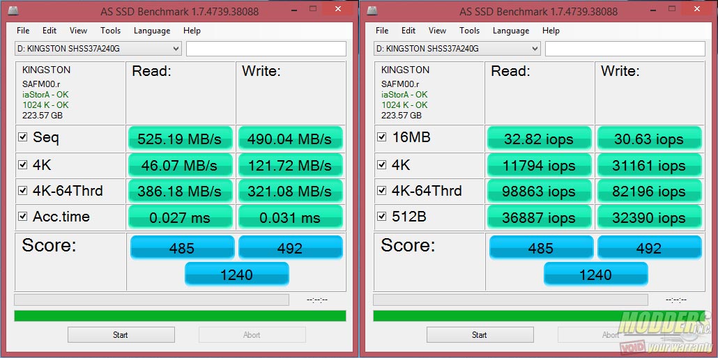The image size is (718, 358).
Task: Click the 4K-64Thrd read result 386.18 MB/s
Action: (180, 191)
